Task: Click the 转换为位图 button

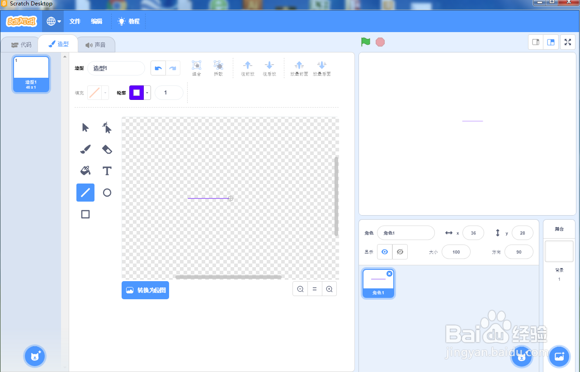Action: 145,290
